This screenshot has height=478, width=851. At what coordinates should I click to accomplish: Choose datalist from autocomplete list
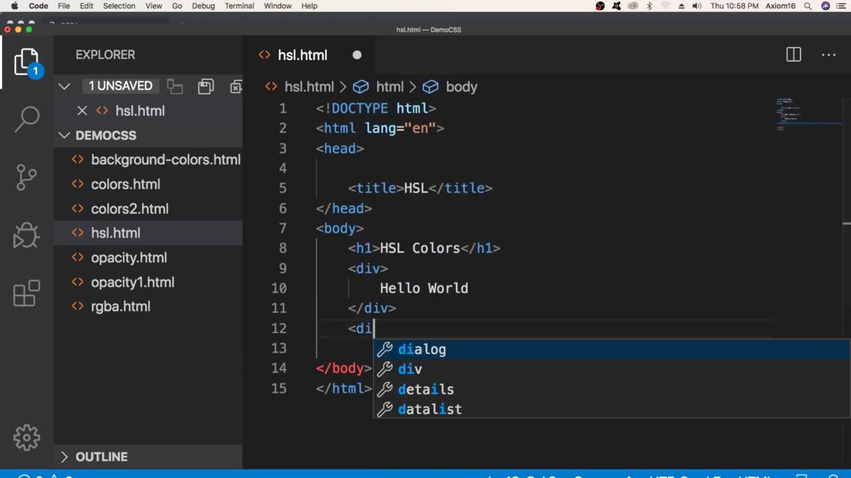click(612, 409)
